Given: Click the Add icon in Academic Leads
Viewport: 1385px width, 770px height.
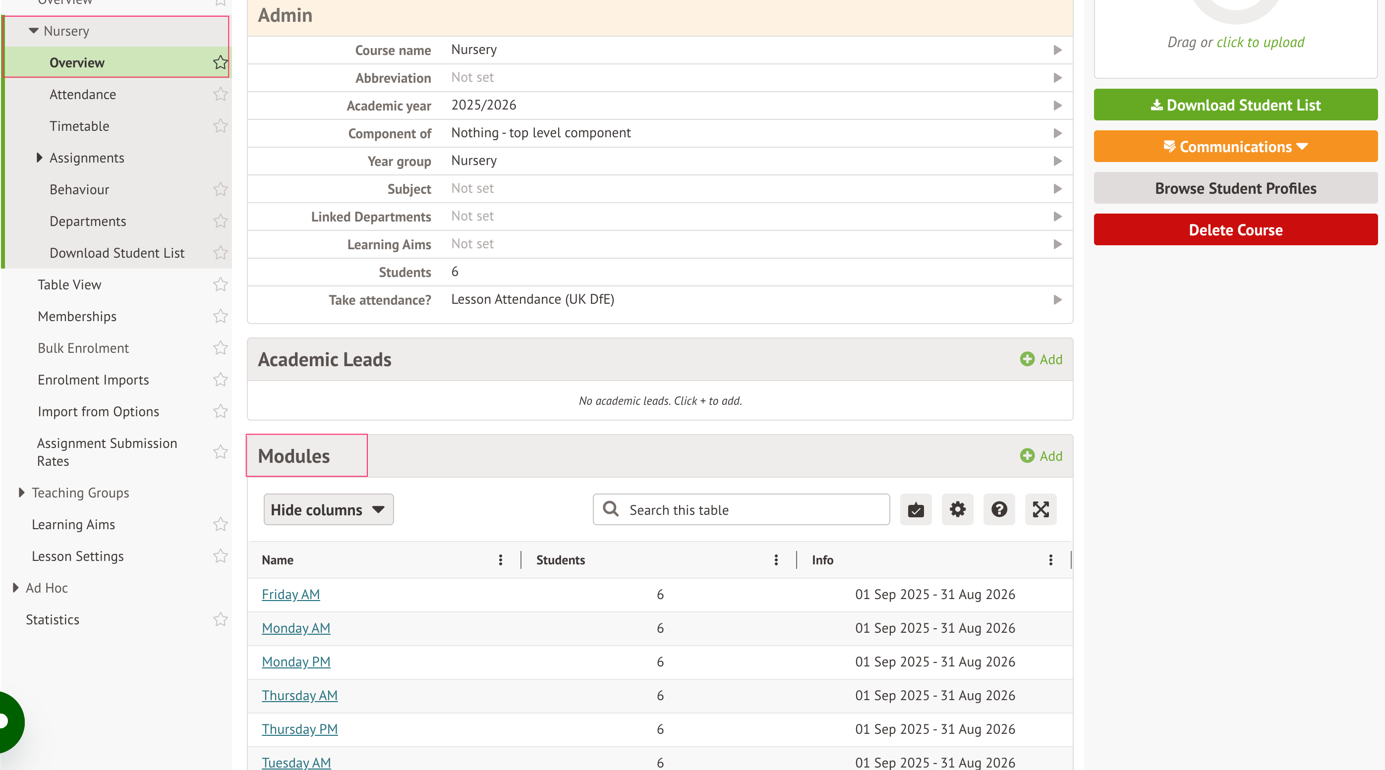Looking at the screenshot, I should [1027, 359].
